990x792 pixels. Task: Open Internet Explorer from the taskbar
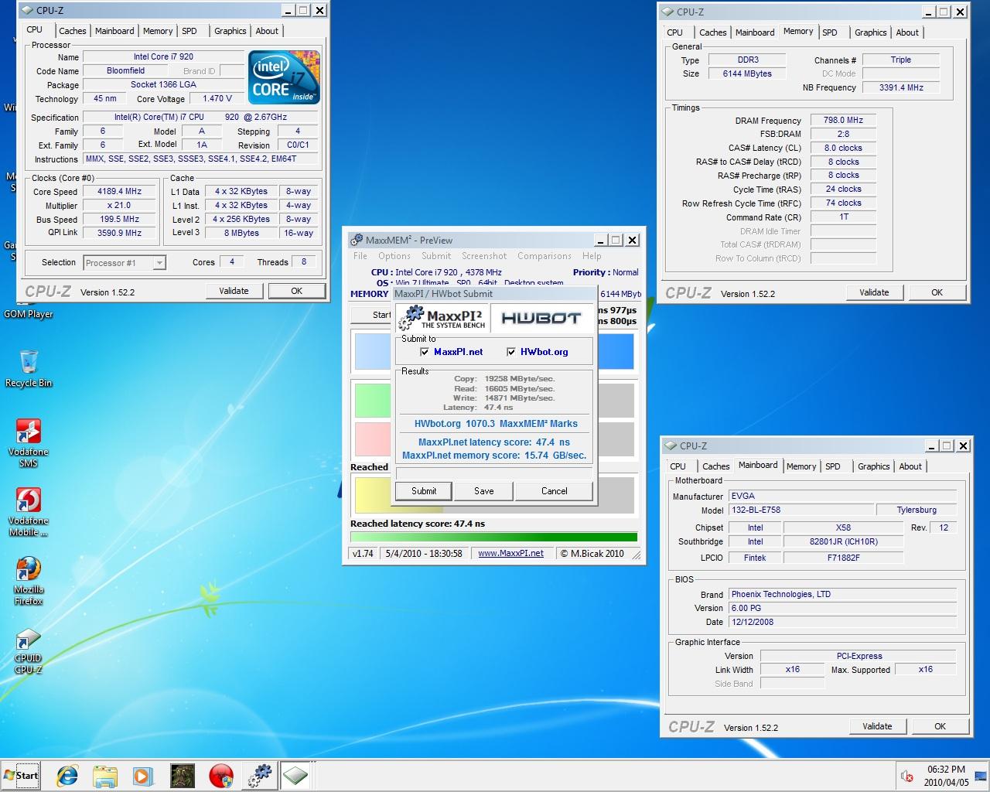(x=68, y=775)
